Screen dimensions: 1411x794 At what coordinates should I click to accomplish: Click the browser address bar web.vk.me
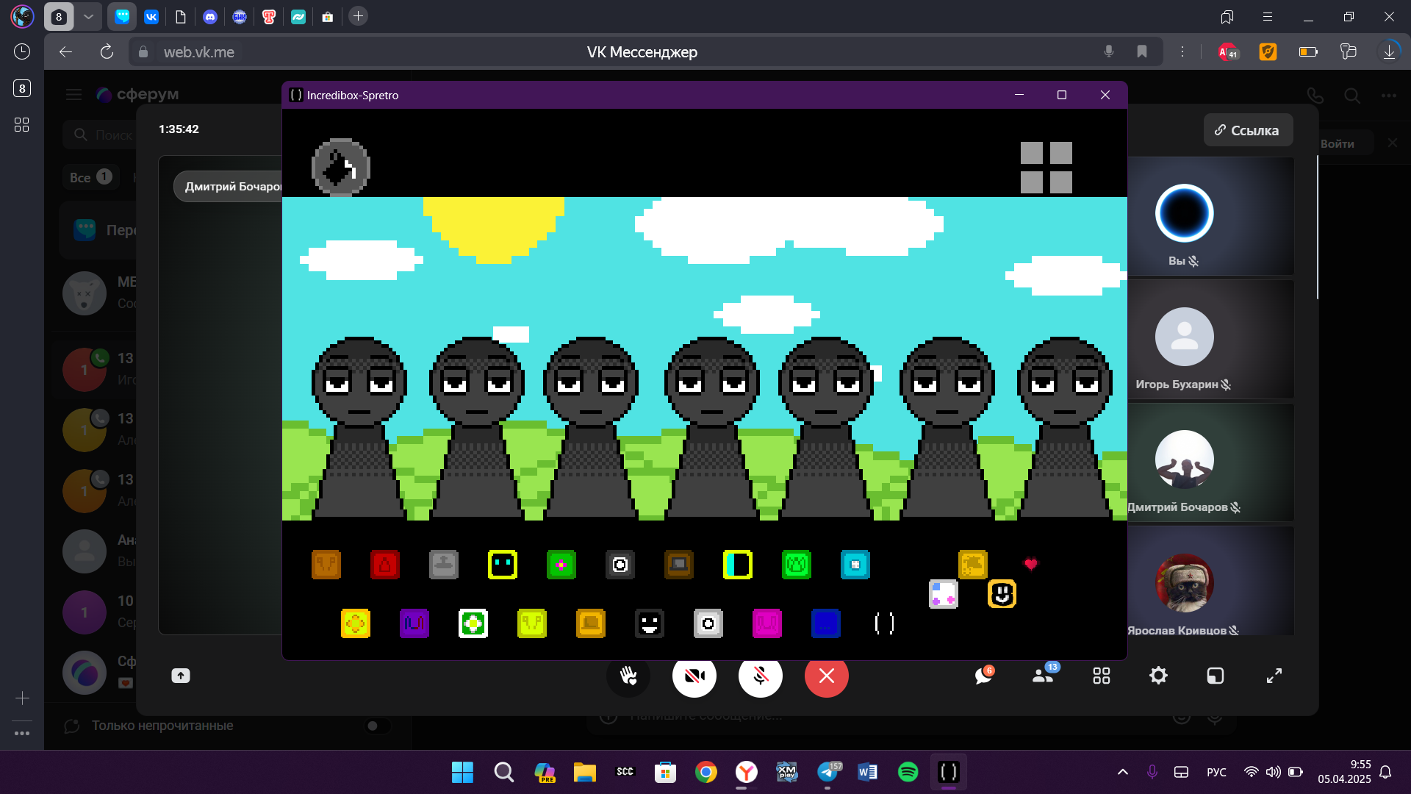(x=198, y=52)
